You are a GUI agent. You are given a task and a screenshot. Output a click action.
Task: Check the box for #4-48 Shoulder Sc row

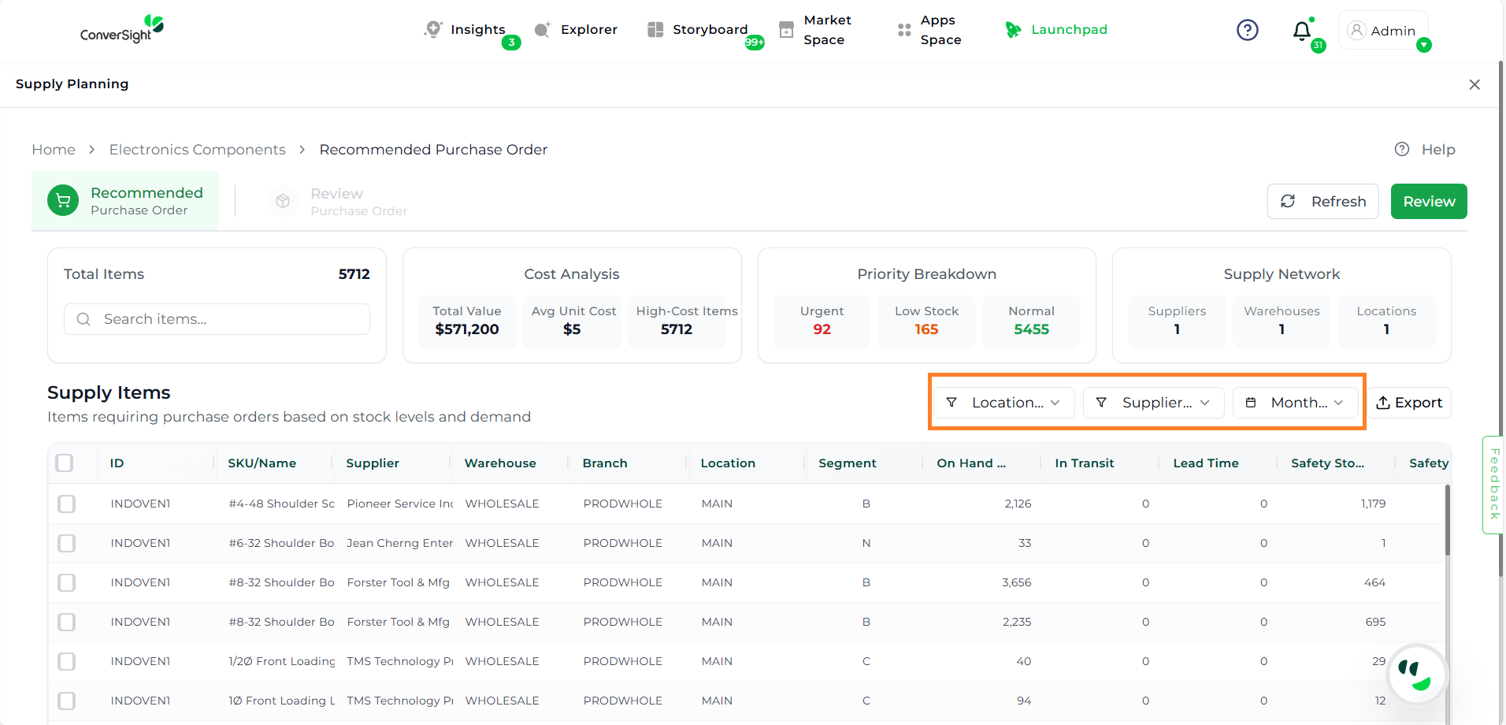tap(67, 504)
